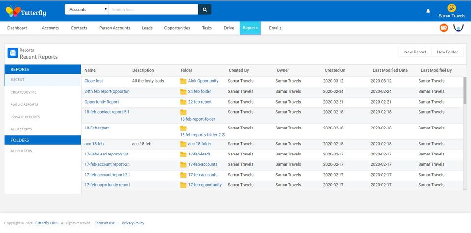Click the search magnifier button
The height and width of the screenshot is (233, 471).
coord(205,10)
